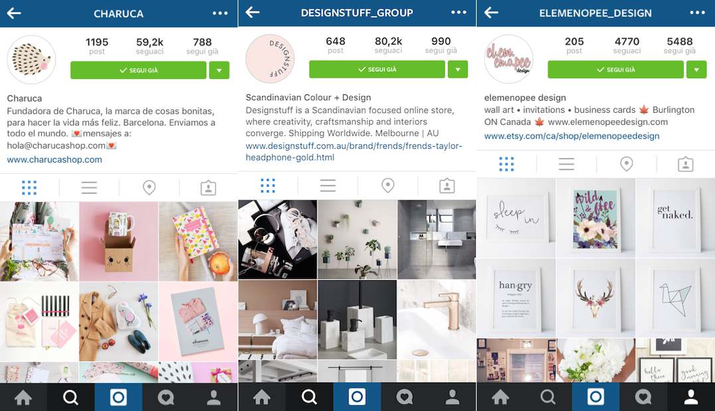715x411 pixels.
Task: Show the photo map pin on Designstuff profile
Action: (x=388, y=185)
